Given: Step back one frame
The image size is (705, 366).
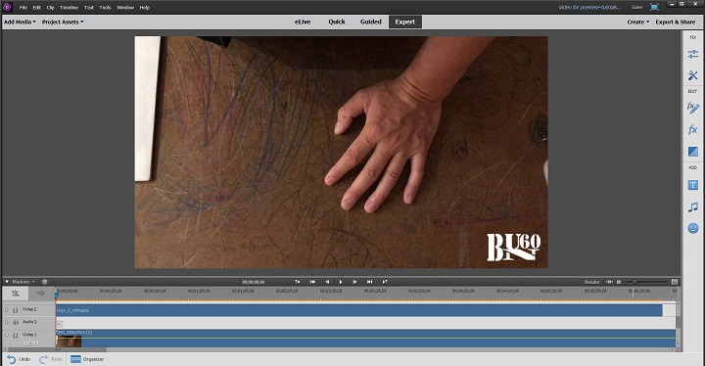Looking at the screenshot, I should point(327,282).
